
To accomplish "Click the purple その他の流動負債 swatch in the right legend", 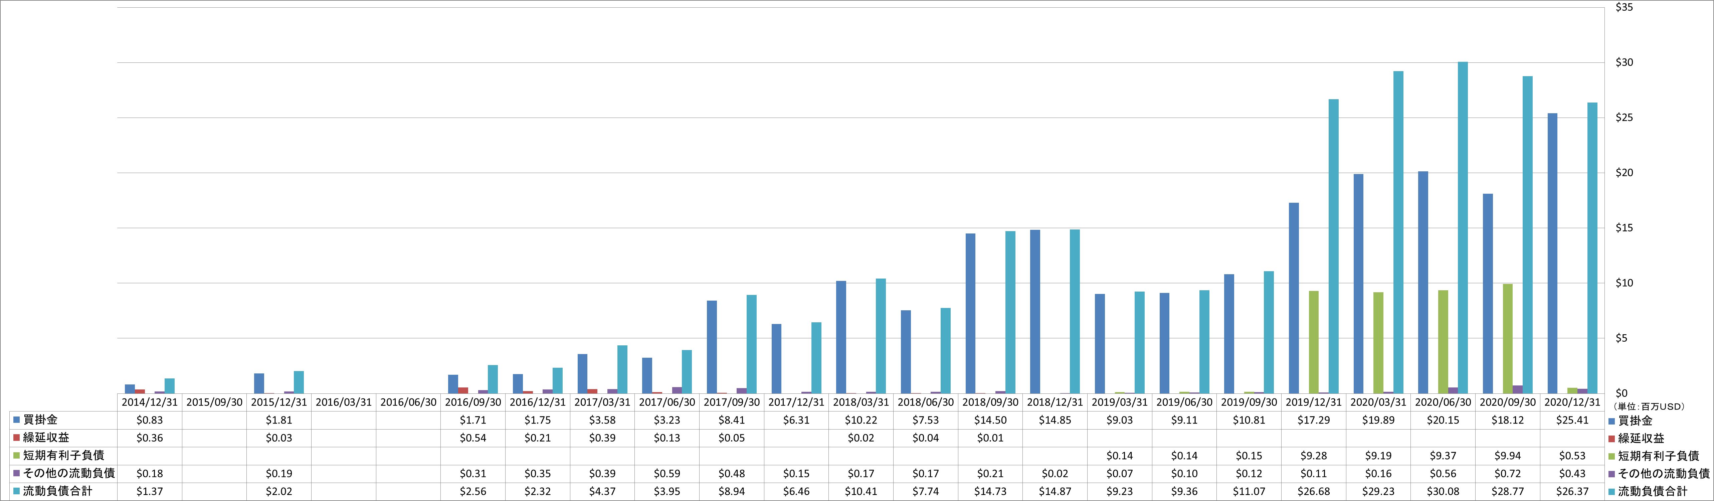I will tap(1611, 474).
